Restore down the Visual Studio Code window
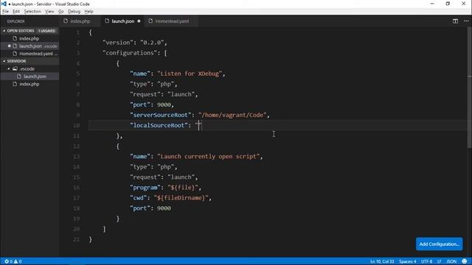472x265 pixels. [x=448, y=4]
